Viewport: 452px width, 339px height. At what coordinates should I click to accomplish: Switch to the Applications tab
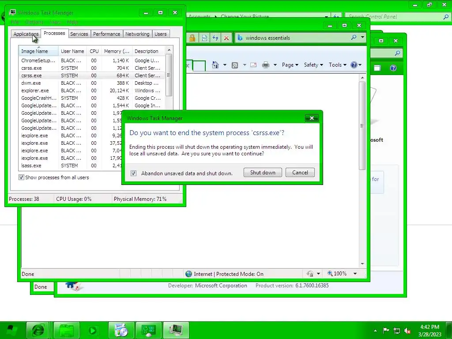[26, 34]
